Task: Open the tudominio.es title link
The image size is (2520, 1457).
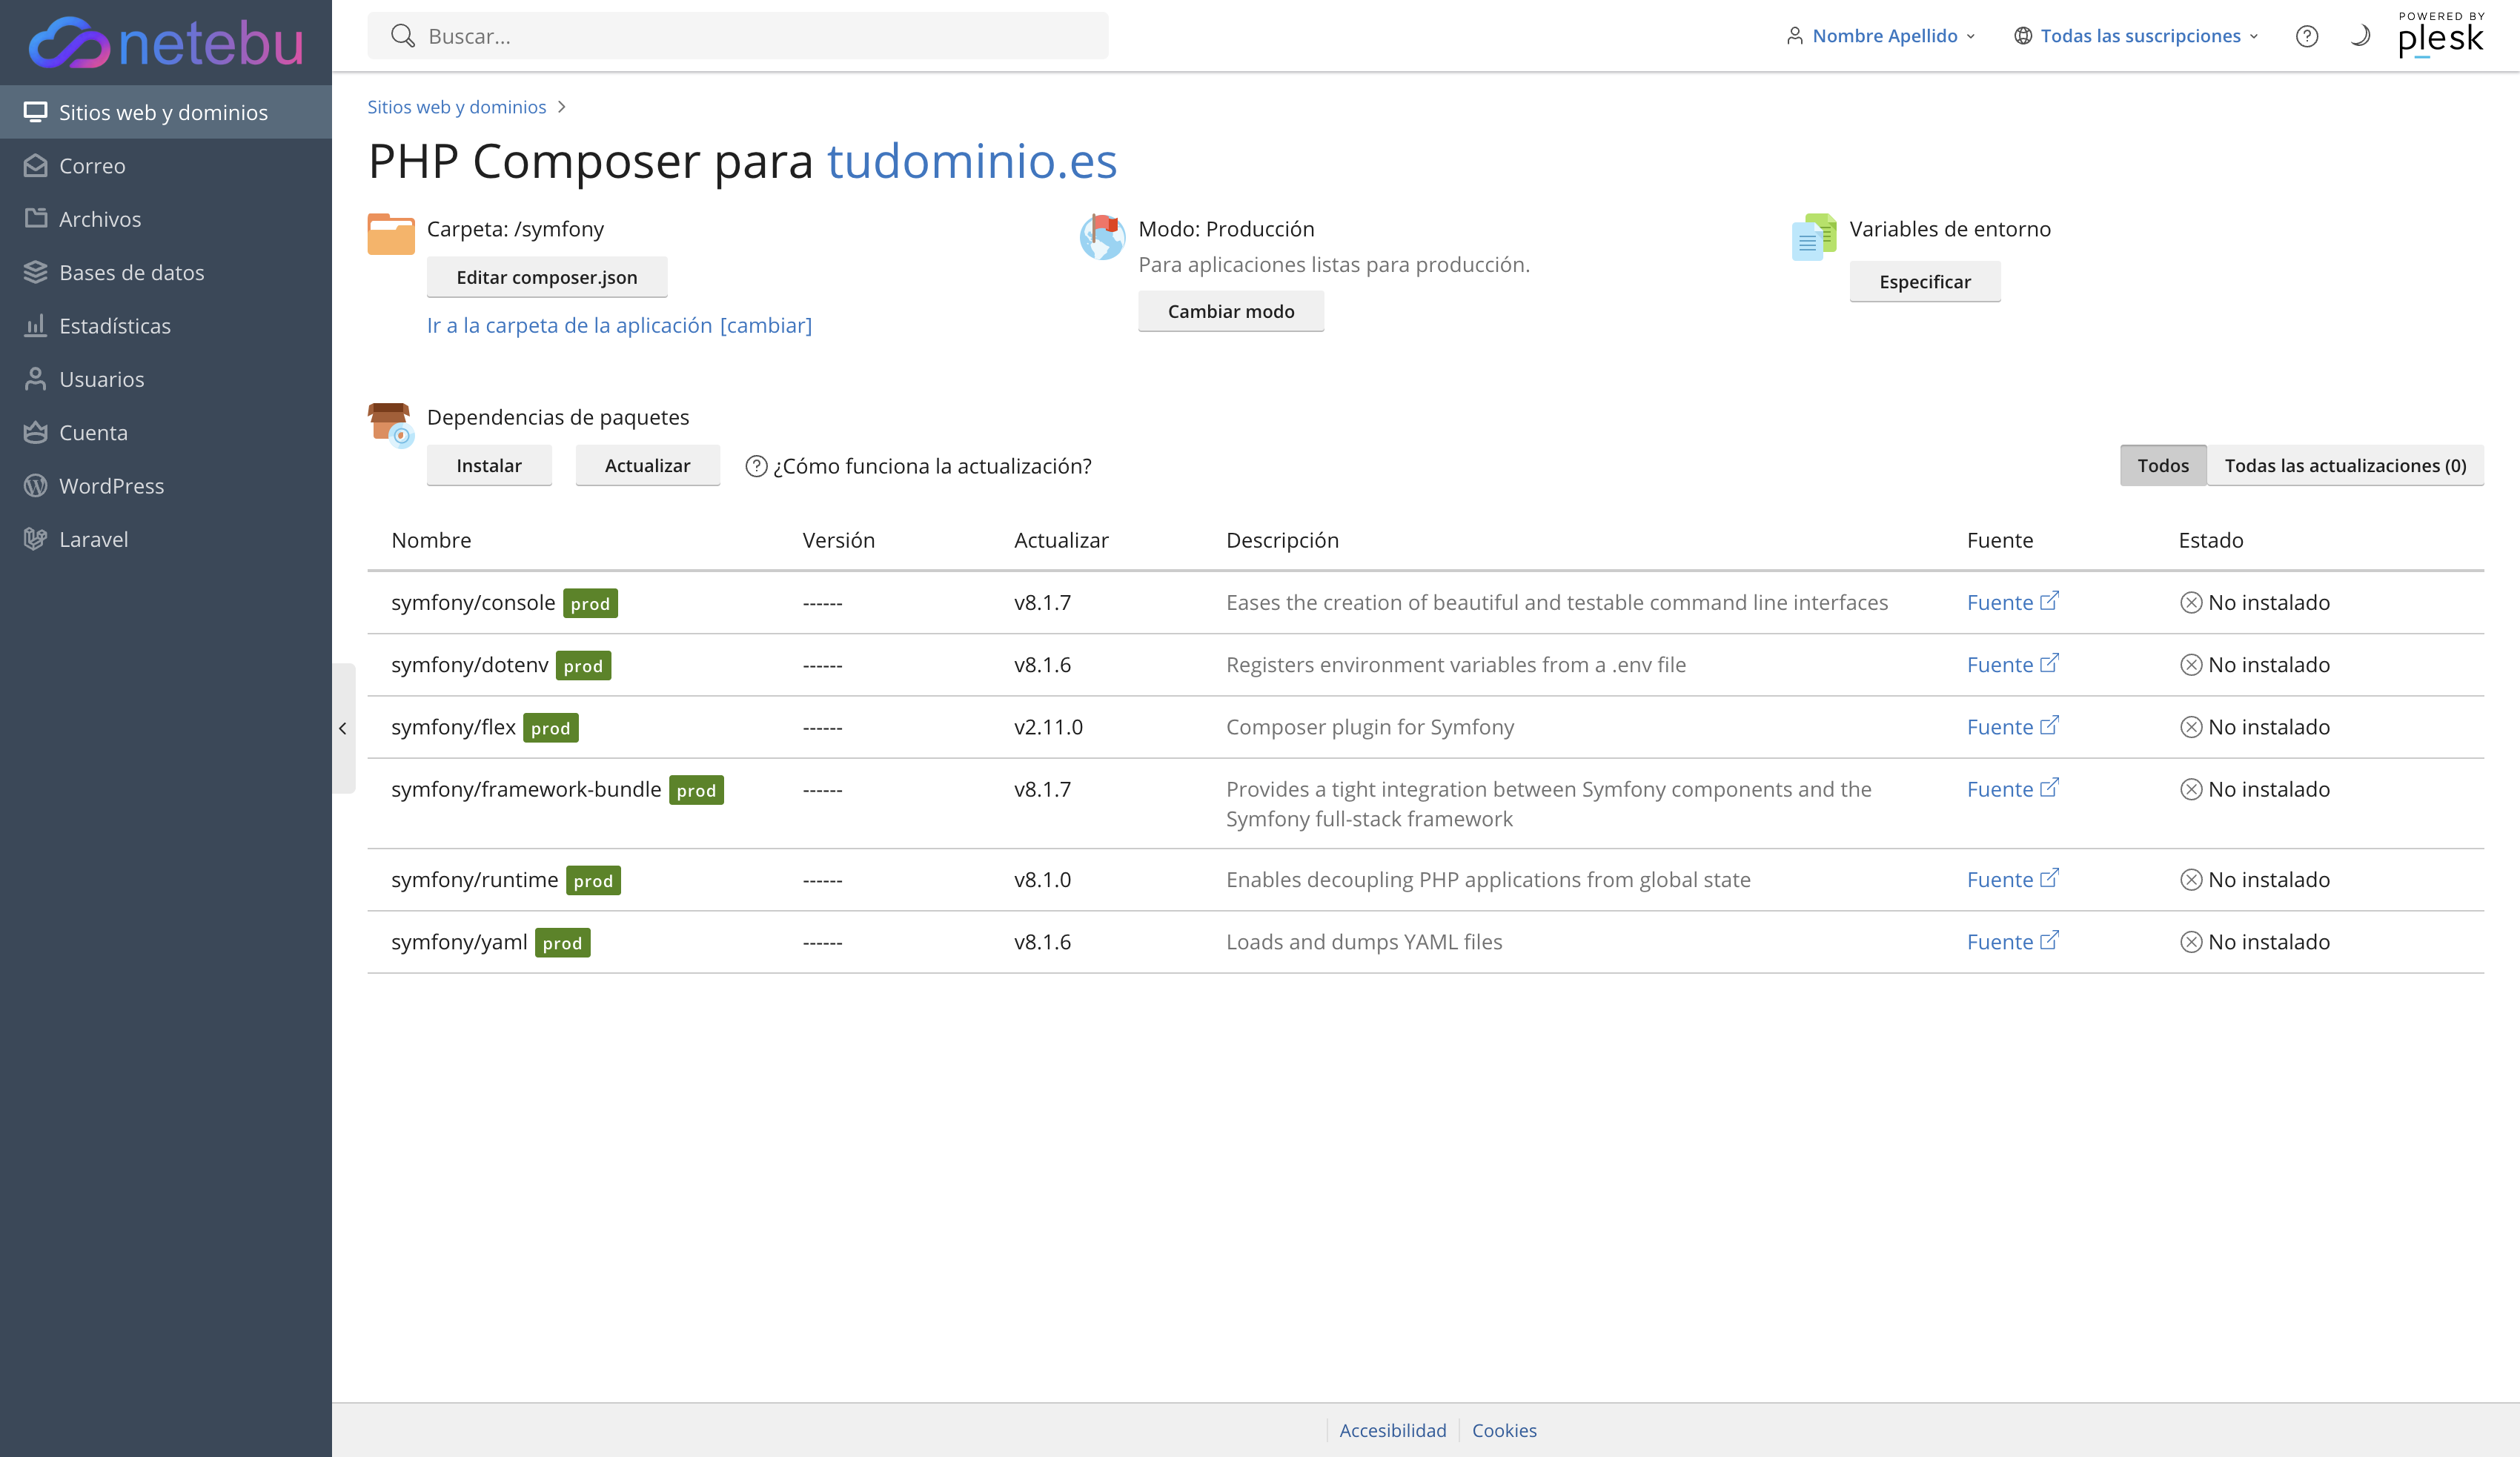Action: pos(972,161)
